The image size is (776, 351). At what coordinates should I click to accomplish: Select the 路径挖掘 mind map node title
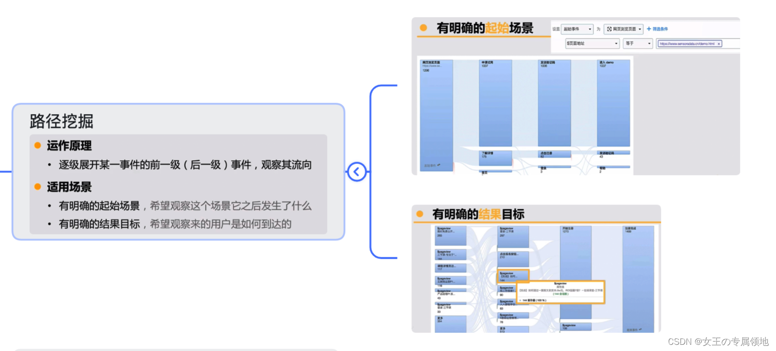click(x=61, y=121)
